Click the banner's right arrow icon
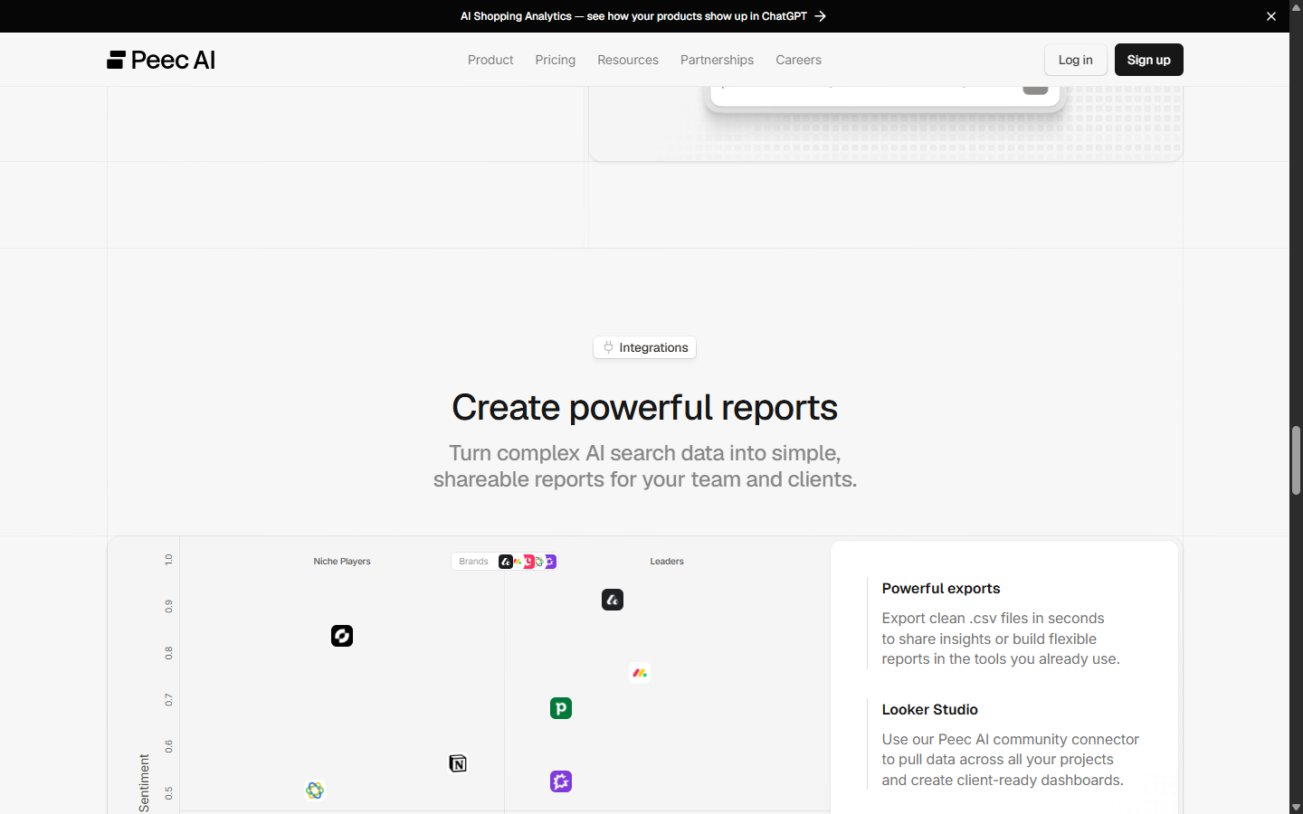 click(820, 16)
